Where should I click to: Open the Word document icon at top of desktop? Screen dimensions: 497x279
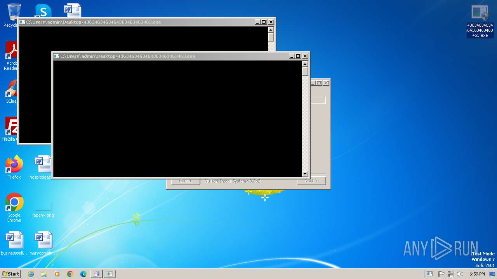tap(73, 10)
